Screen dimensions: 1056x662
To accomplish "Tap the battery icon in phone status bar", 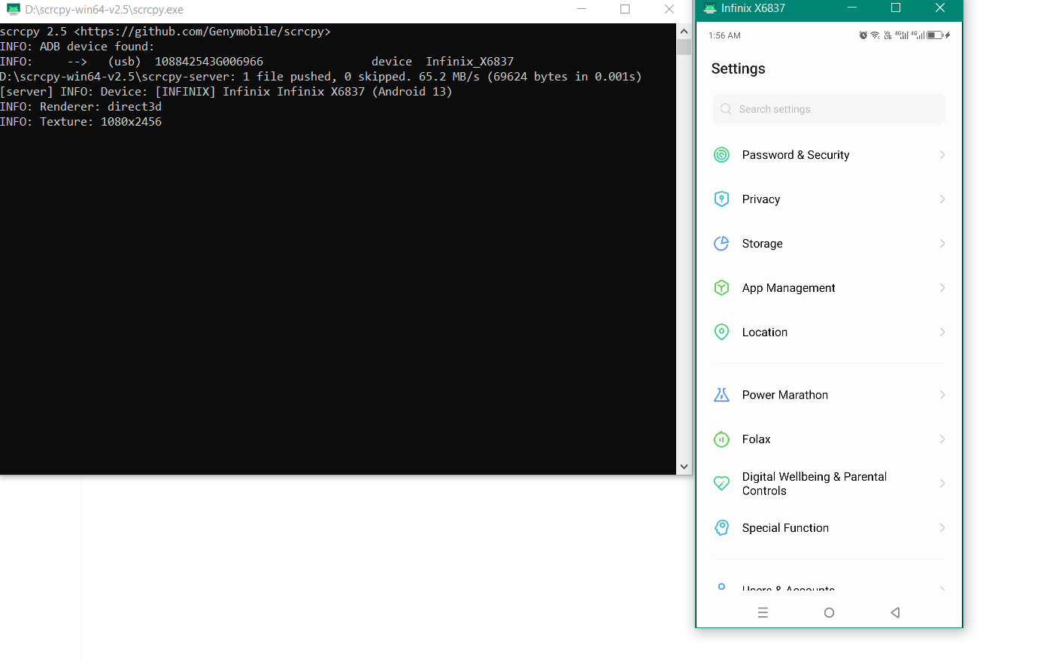I will pos(935,35).
